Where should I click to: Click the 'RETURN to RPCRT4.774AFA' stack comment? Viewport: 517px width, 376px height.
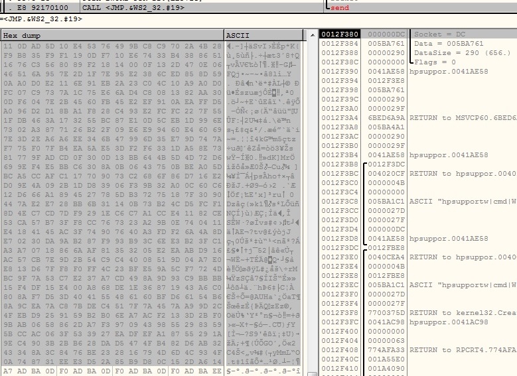tap(463, 349)
